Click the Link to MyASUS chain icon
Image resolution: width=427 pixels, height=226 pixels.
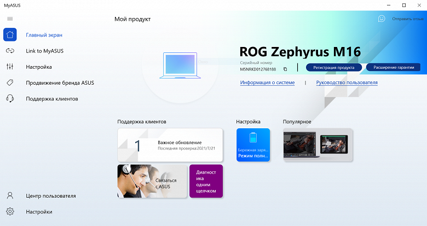click(10, 51)
